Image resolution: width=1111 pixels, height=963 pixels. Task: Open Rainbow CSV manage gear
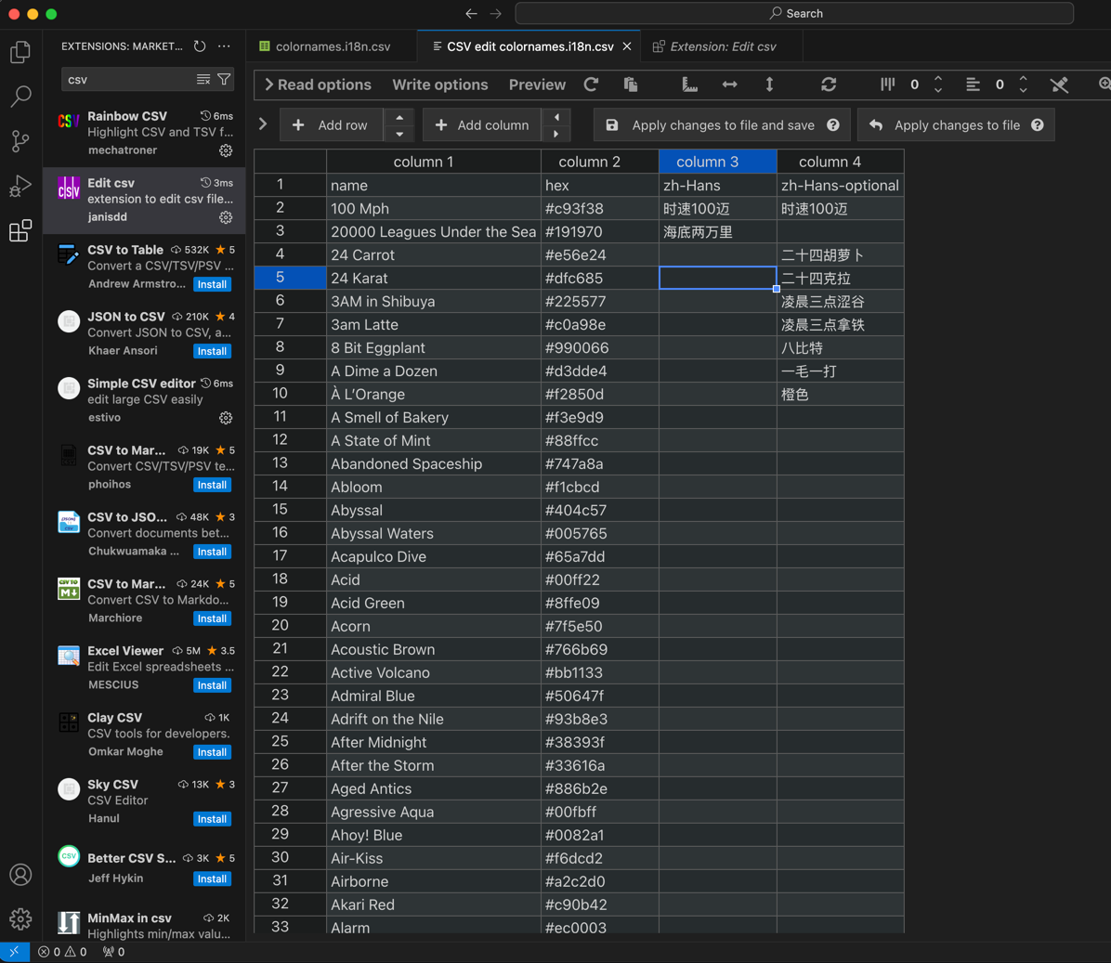pyautogui.click(x=226, y=150)
